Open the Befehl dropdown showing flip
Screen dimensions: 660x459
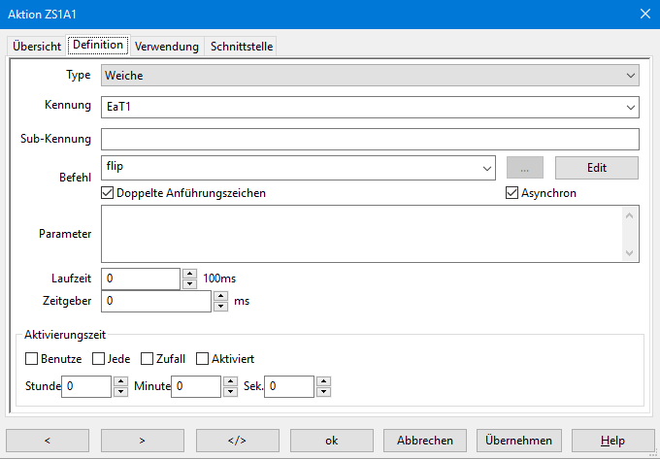coord(299,168)
